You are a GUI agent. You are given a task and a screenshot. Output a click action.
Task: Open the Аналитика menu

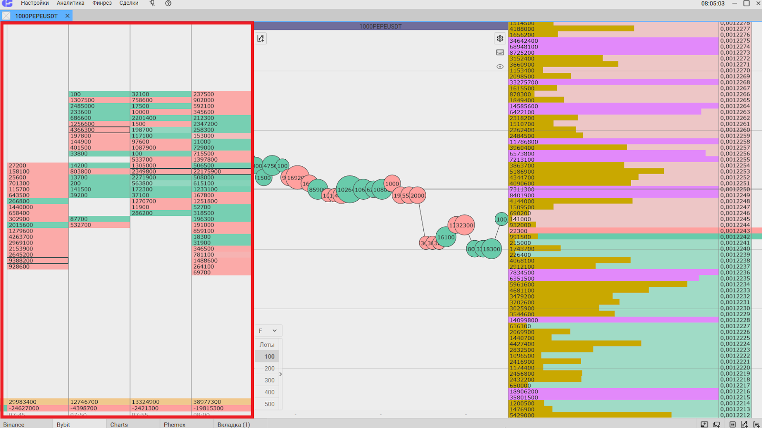click(70, 3)
